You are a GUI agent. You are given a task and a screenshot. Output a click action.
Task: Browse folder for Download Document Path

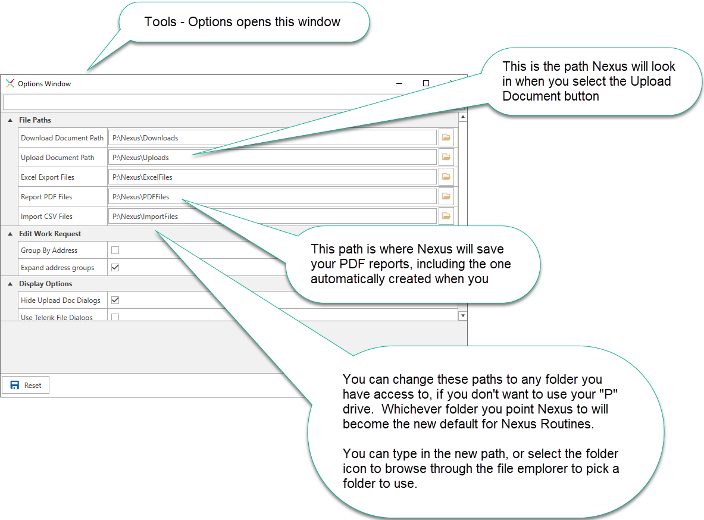pos(446,137)
